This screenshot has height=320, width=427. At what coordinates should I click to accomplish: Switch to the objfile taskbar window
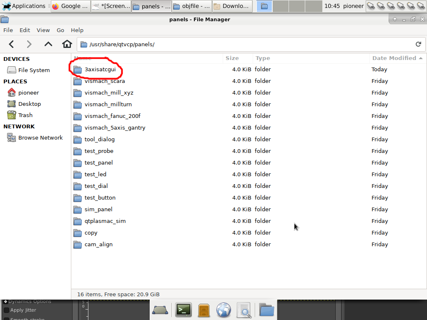click(x=191, y=6)
